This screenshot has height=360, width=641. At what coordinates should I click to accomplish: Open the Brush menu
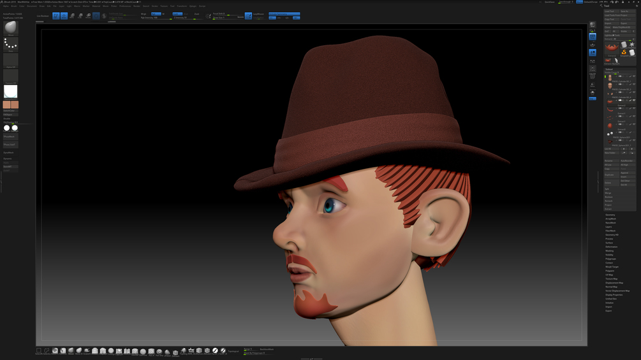pyautogui.click(x=14, y=6)
